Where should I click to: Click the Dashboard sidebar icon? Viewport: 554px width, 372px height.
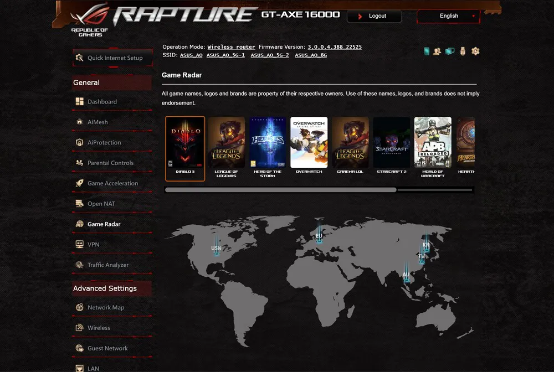[x=79, y=102]
